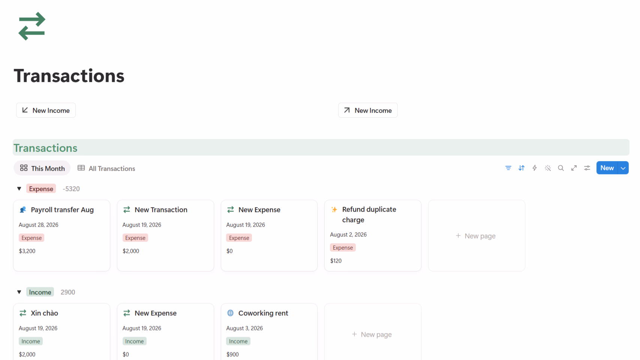
Task: Open the Payroll transfer Aug card title
Action: [x=62, y=210]
